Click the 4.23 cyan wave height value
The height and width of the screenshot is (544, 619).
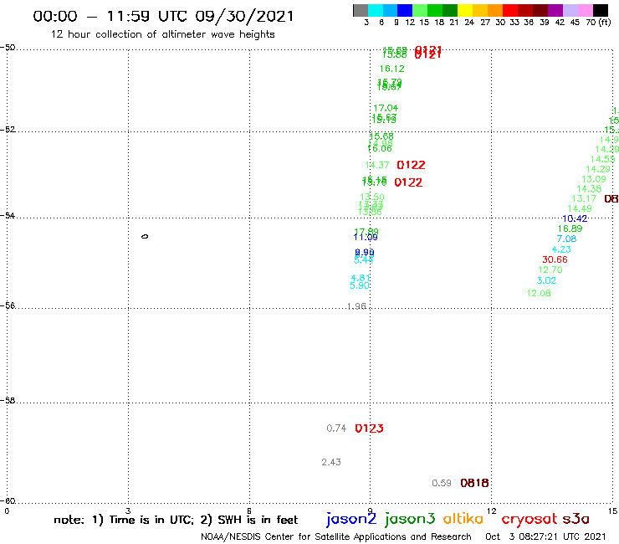click(x=561, y=249)
